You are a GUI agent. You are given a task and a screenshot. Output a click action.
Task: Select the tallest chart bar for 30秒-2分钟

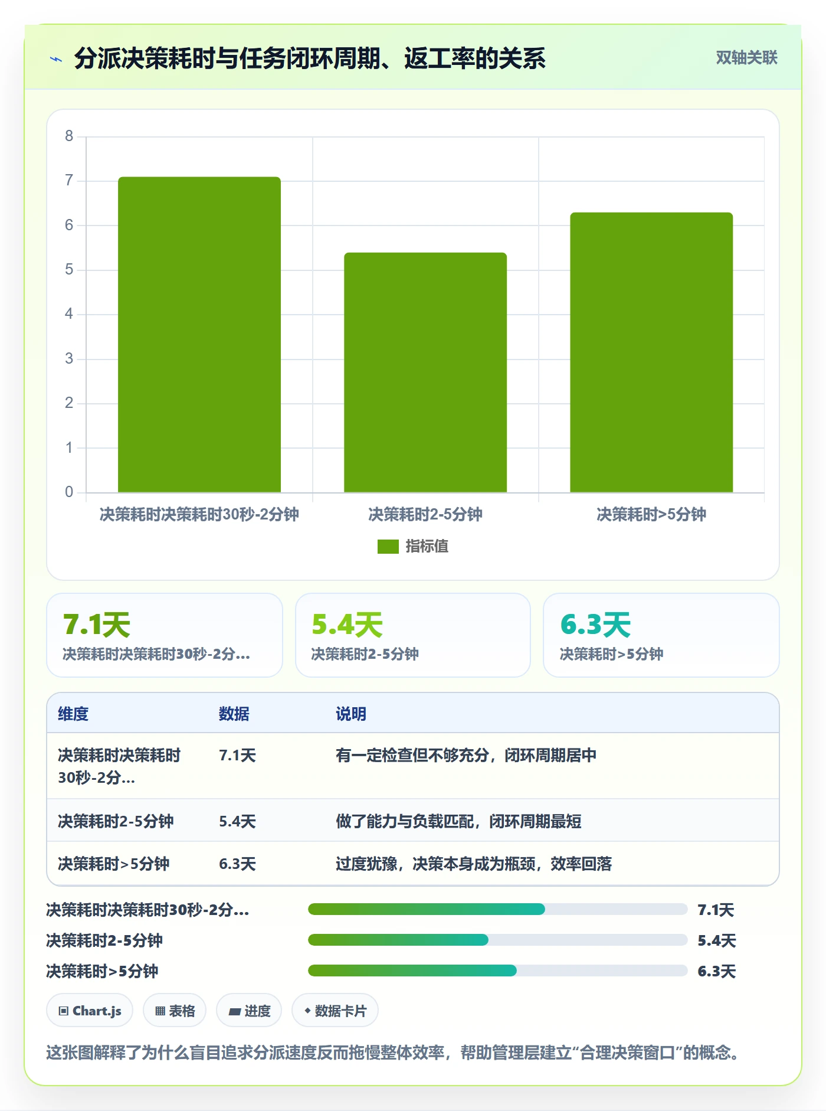click(x=199, y=335)
